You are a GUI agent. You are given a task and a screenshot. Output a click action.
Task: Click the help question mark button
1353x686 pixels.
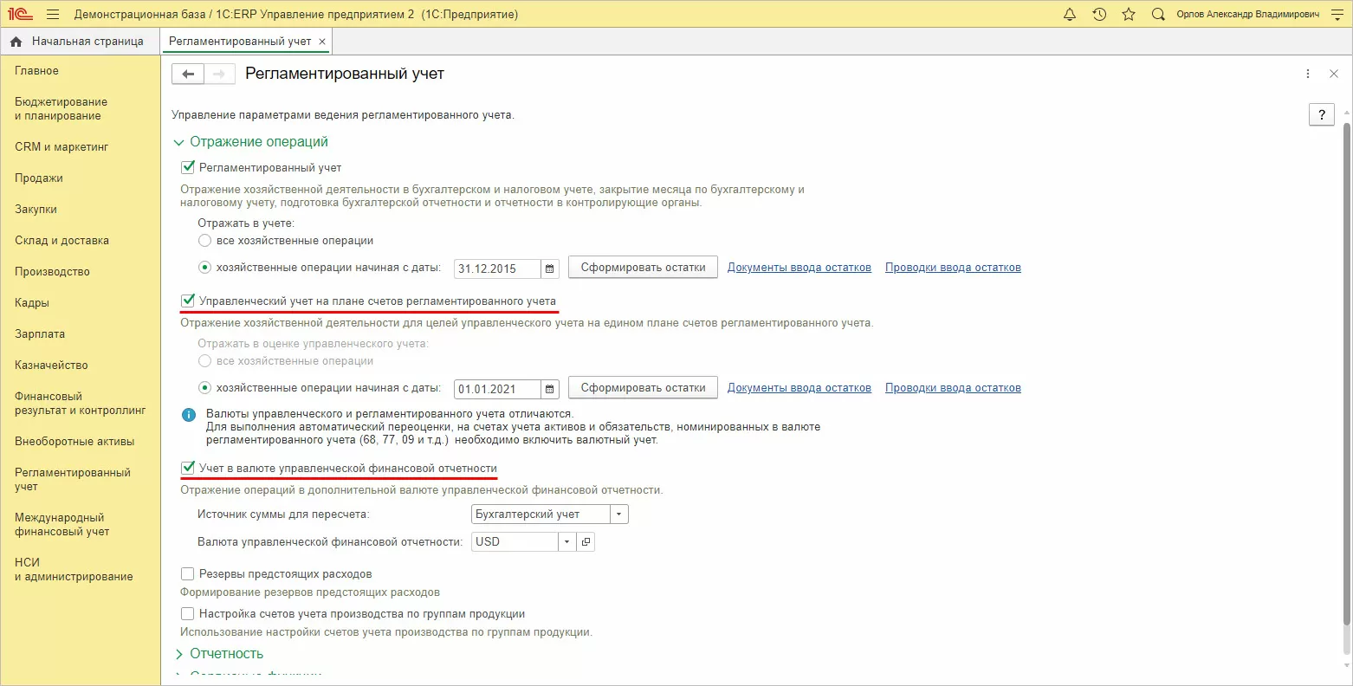(x=1322, y=115)
